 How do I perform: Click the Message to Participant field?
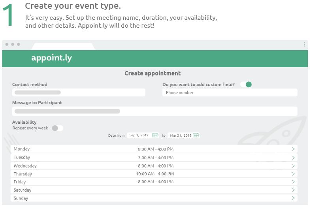154,111
